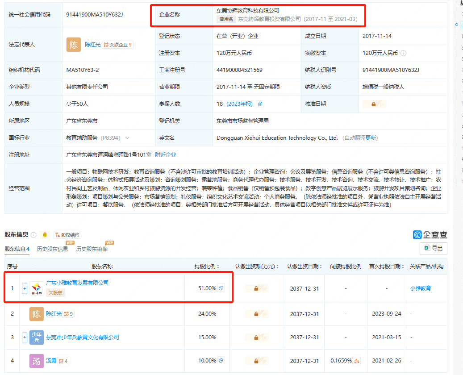
Task: Click the orange alert bell beside 股东信息
Action: (45, 235)
